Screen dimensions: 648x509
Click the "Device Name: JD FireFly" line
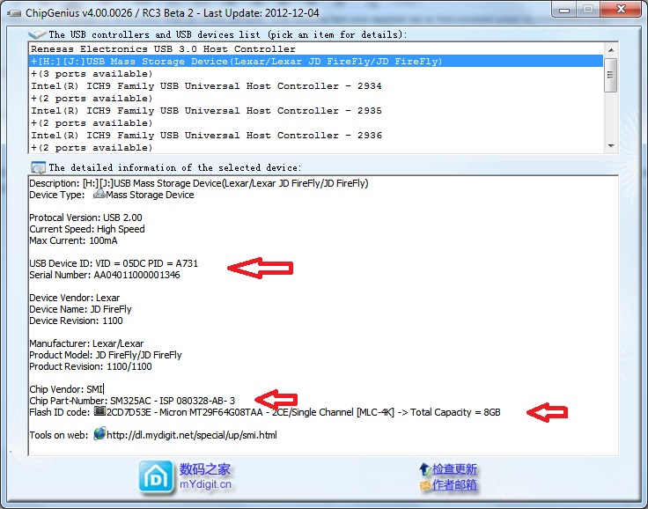pyautogui.click(x=80, y=309)
